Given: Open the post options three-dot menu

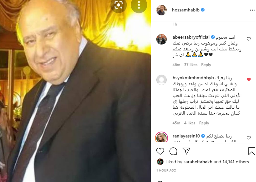Looking at the screenshot, I should [x=252, y=10].
